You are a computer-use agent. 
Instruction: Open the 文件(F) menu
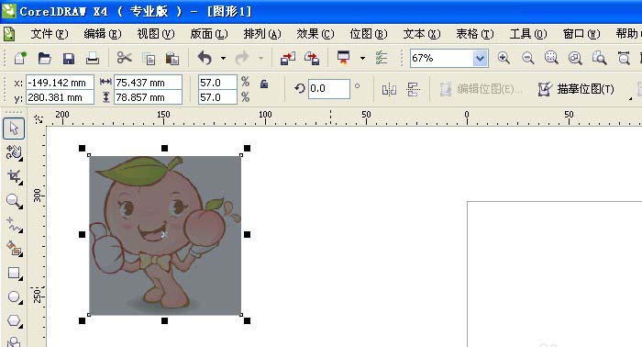click(x=50, y=34)
